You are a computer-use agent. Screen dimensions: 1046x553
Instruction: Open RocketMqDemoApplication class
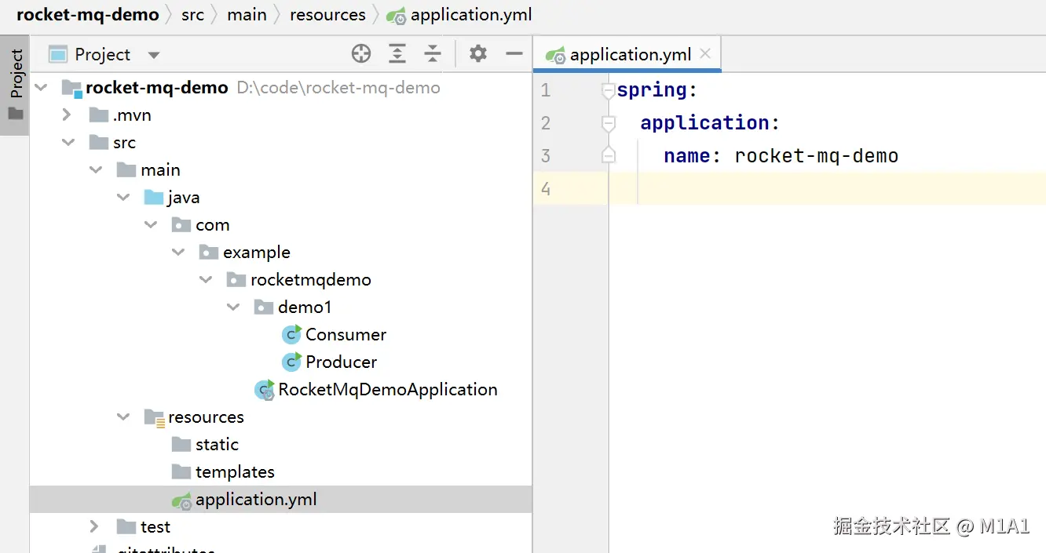point(387,390)
